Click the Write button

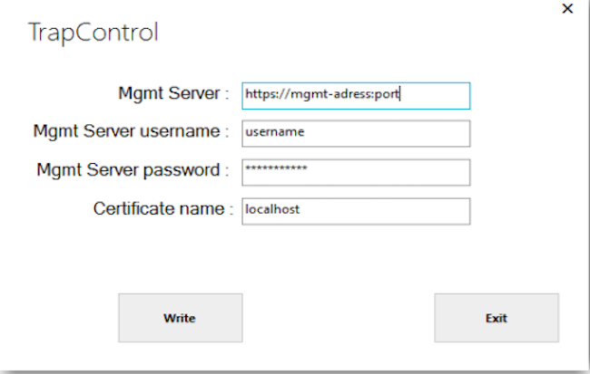tap(180, 318)
